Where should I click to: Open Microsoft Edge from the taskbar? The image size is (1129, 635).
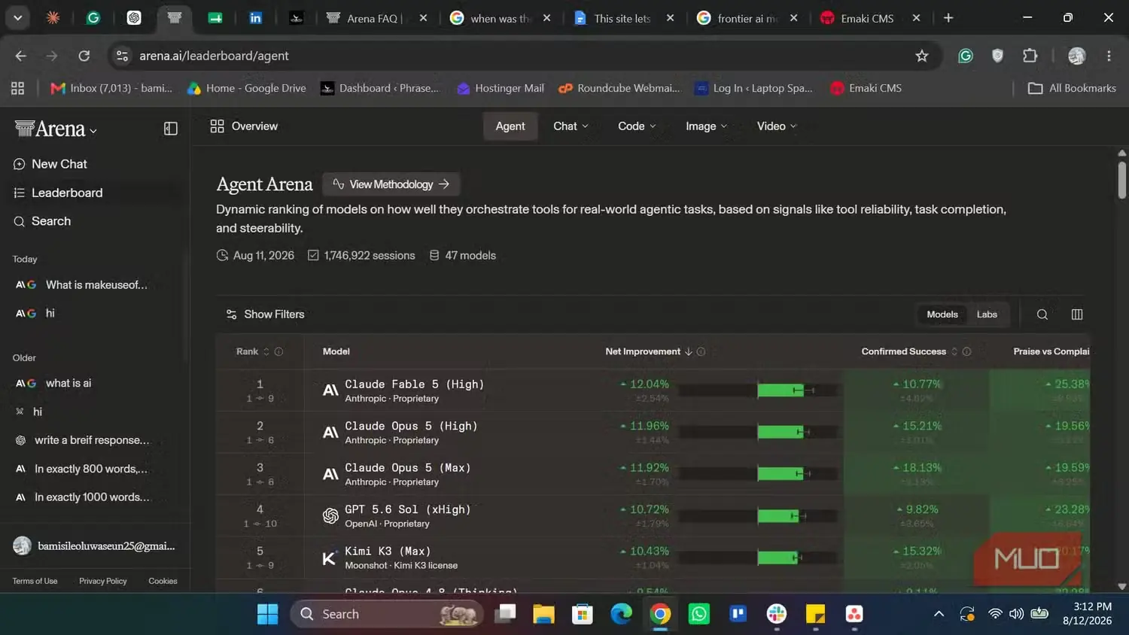tap(621, 614)
